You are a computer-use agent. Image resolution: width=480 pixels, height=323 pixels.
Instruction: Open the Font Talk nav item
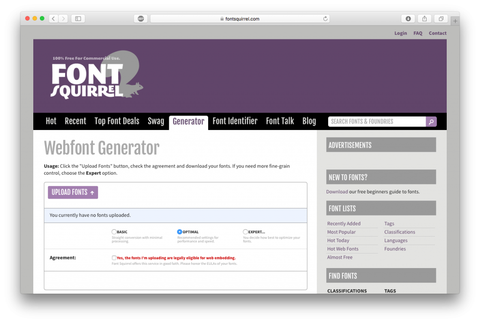280,121
